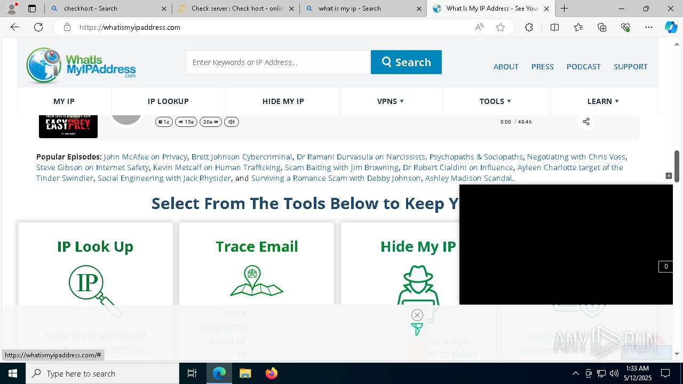Close the bottom advertisement banner

[x=417, y=315]
